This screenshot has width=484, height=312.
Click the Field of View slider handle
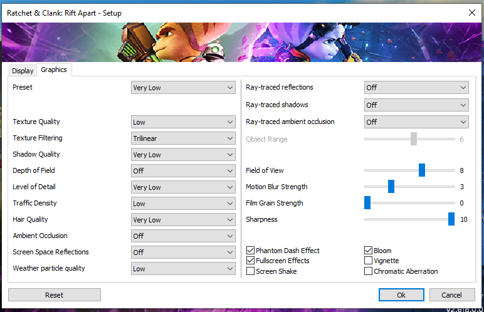point(422,170)
